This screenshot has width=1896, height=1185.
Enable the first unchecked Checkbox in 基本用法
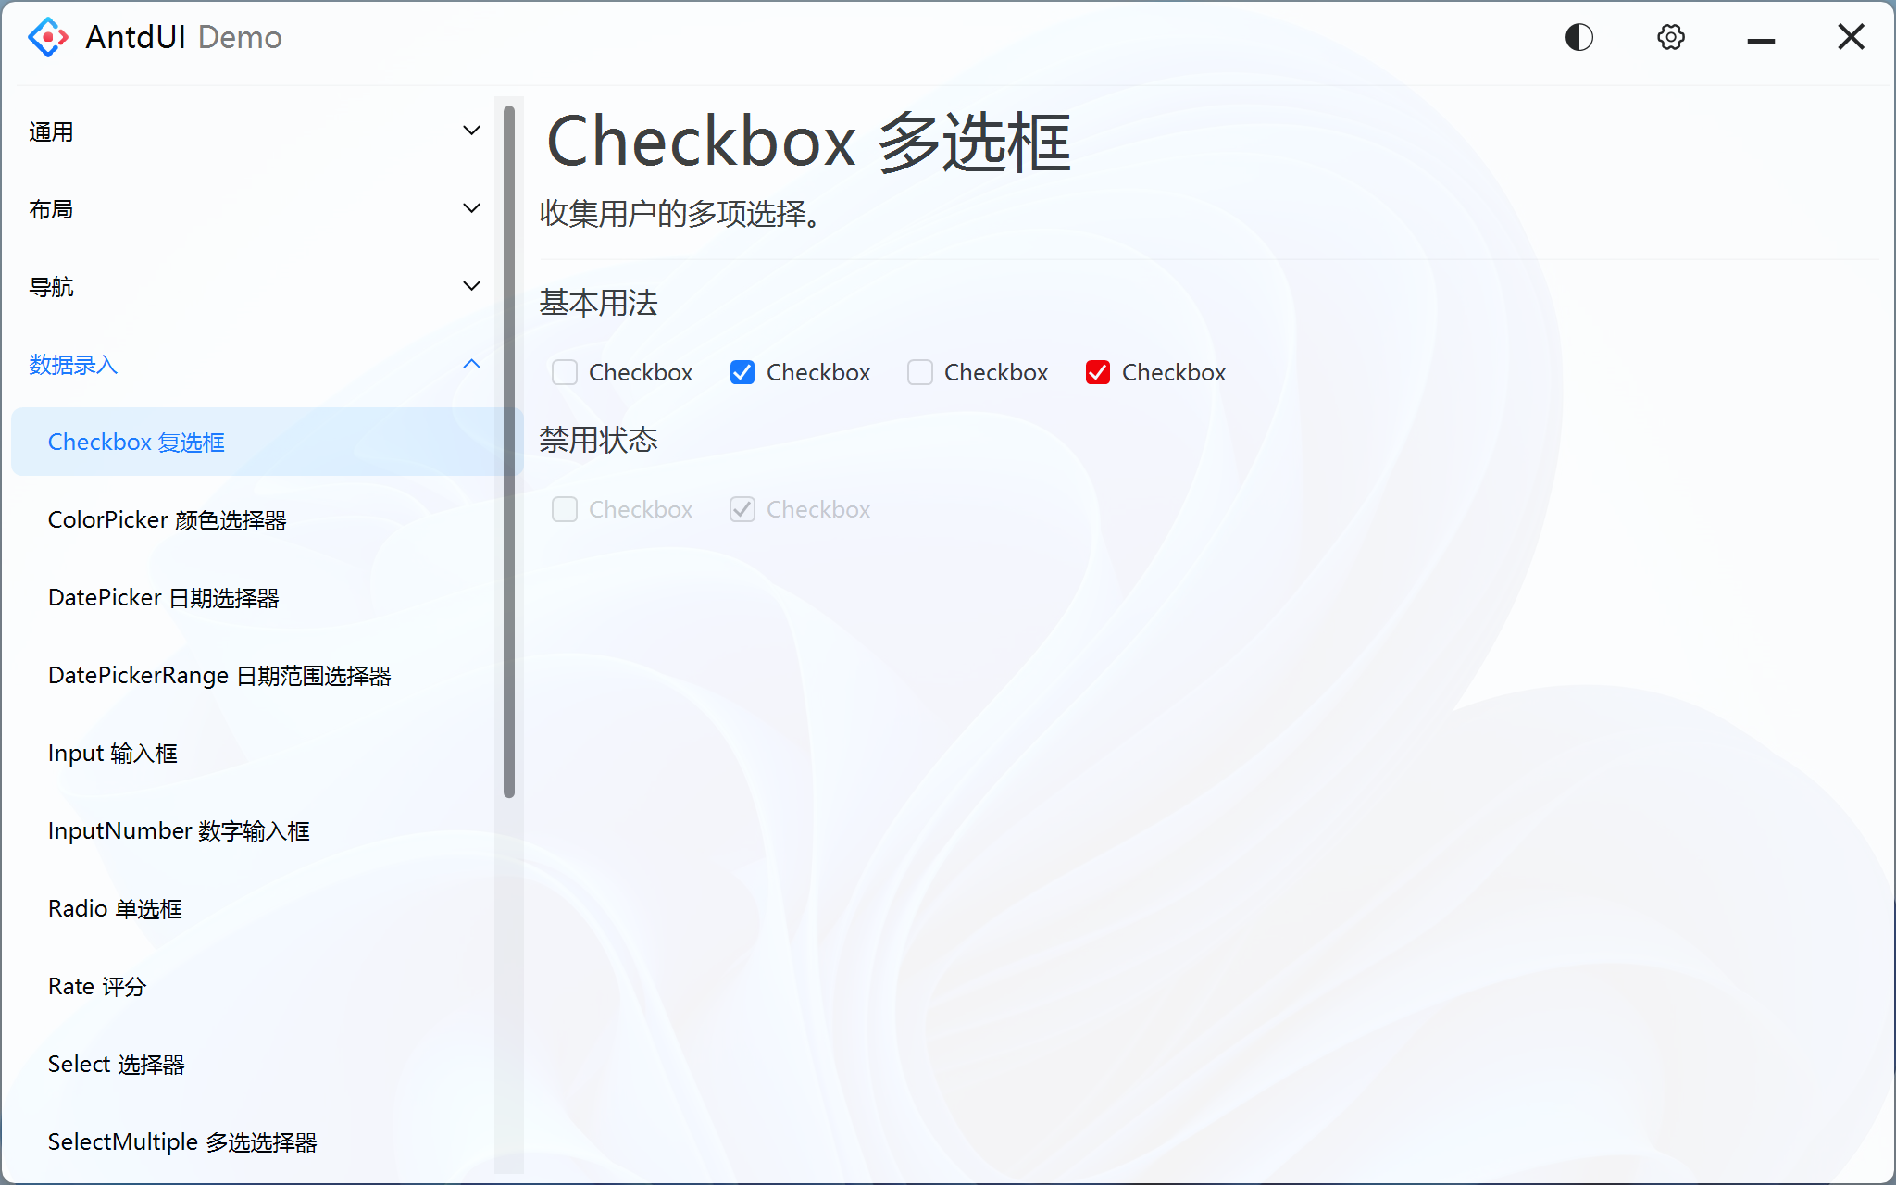pyautogui.click(x=565, y=372)
